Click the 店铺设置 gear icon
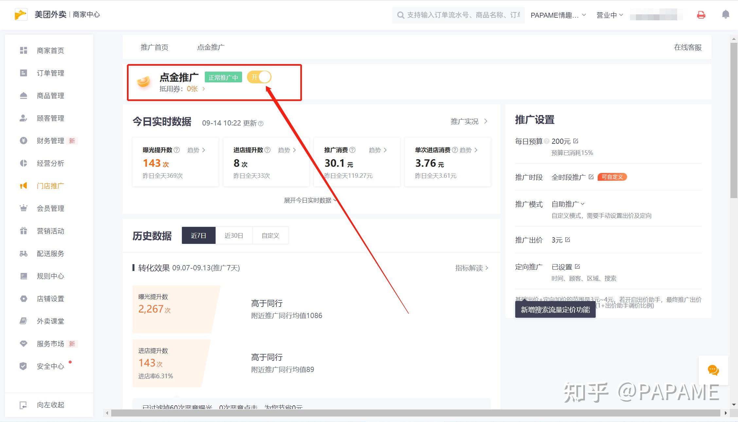738x422 pixels. pyautogui.click(x=24, y=298)
